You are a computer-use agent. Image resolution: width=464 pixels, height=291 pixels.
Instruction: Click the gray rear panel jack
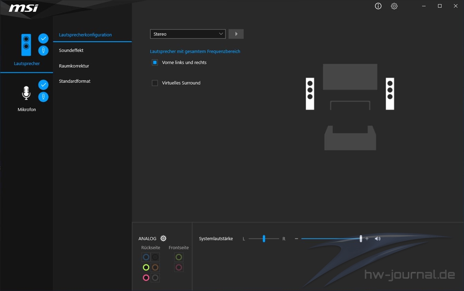click(x=155, y=277)
